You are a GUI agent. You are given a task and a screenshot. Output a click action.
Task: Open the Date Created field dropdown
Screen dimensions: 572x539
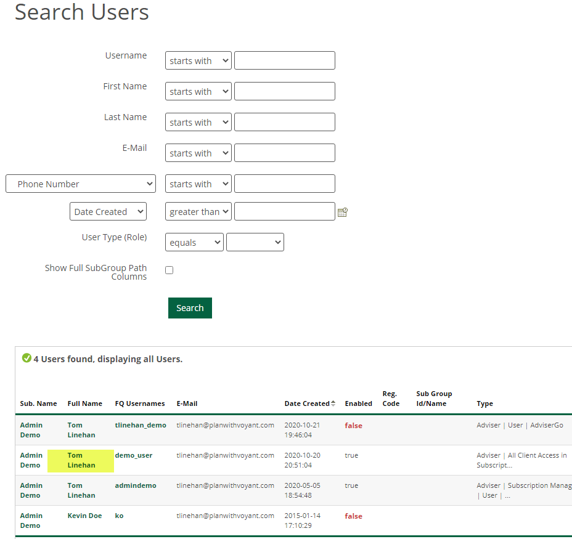pyautogui.click(x=108, y=211)
